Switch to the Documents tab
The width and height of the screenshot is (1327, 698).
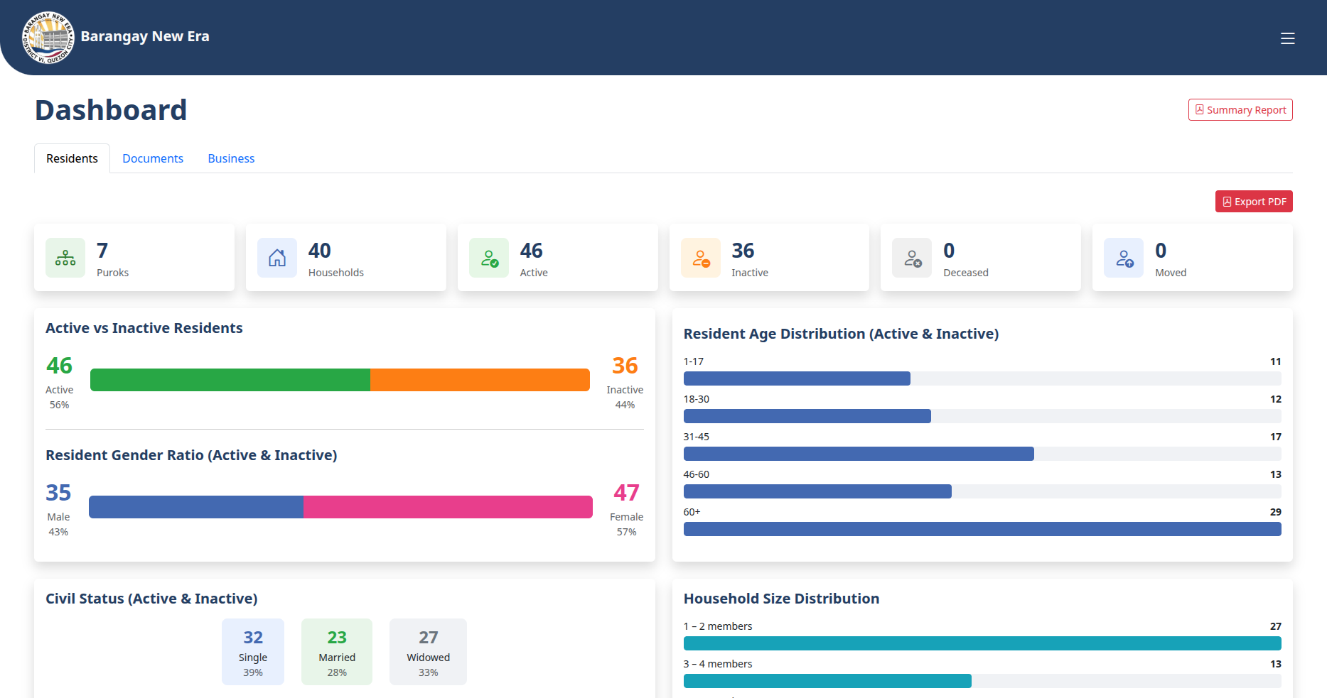pyautogui.click(x=153, y=158)
